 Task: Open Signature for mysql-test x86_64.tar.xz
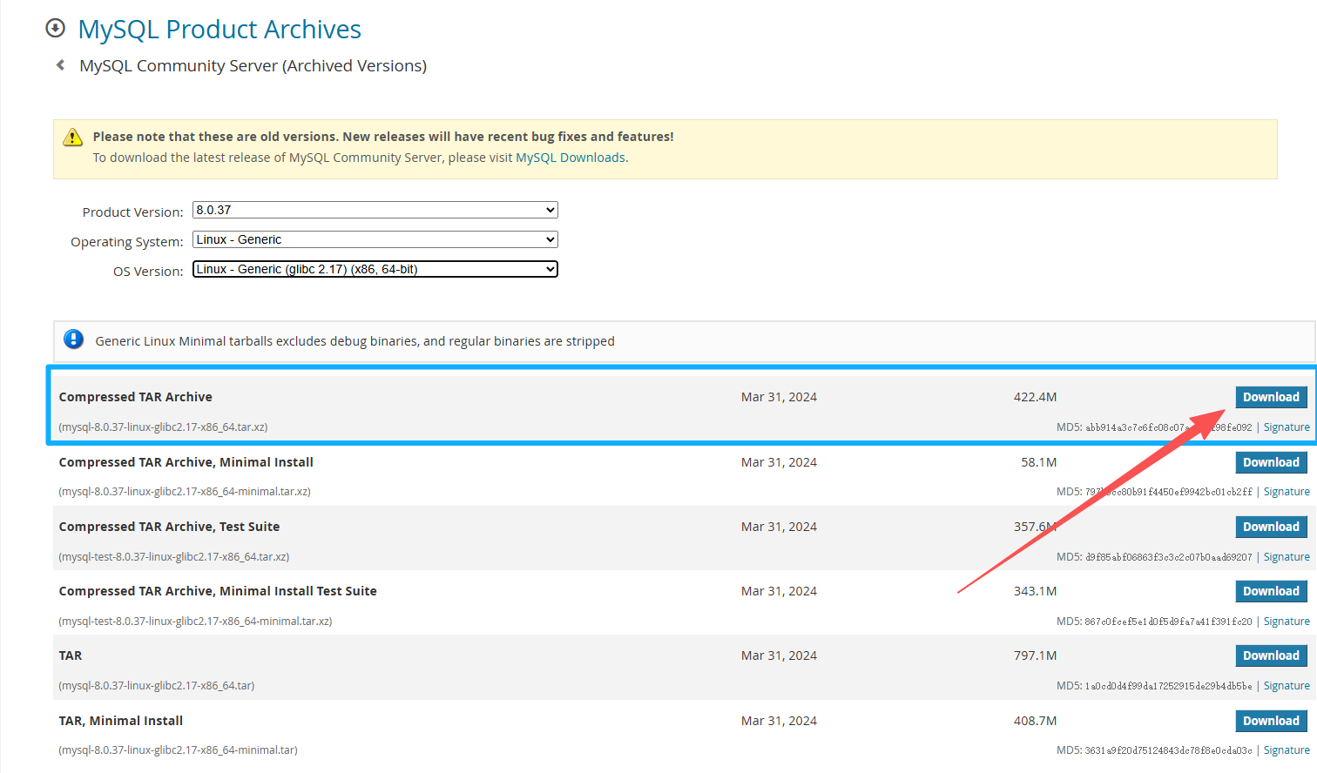point(1287,557)
